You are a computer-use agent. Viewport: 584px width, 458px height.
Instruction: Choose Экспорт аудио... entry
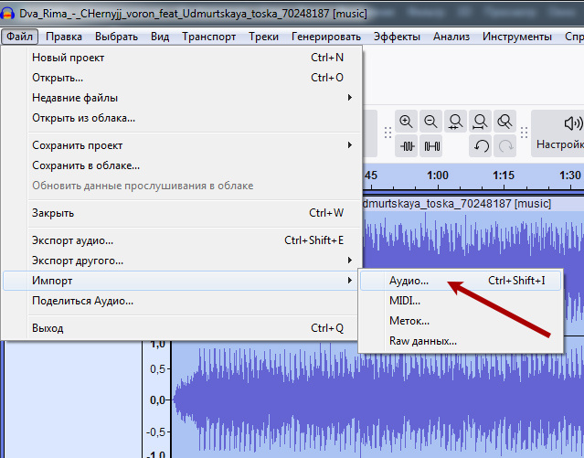click(x=181, y=240)
